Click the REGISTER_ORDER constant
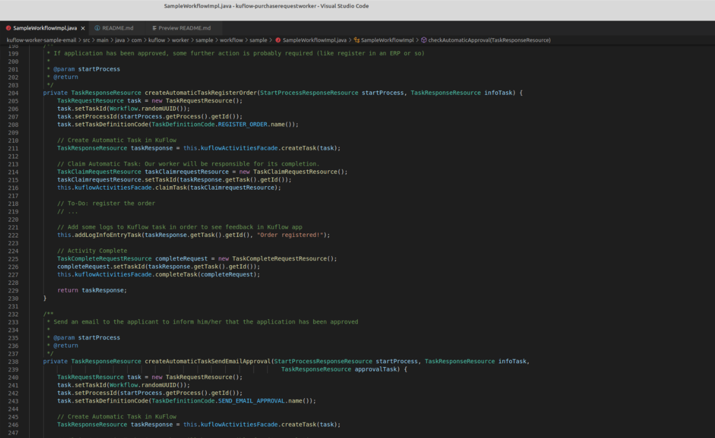 pos(243,124)
